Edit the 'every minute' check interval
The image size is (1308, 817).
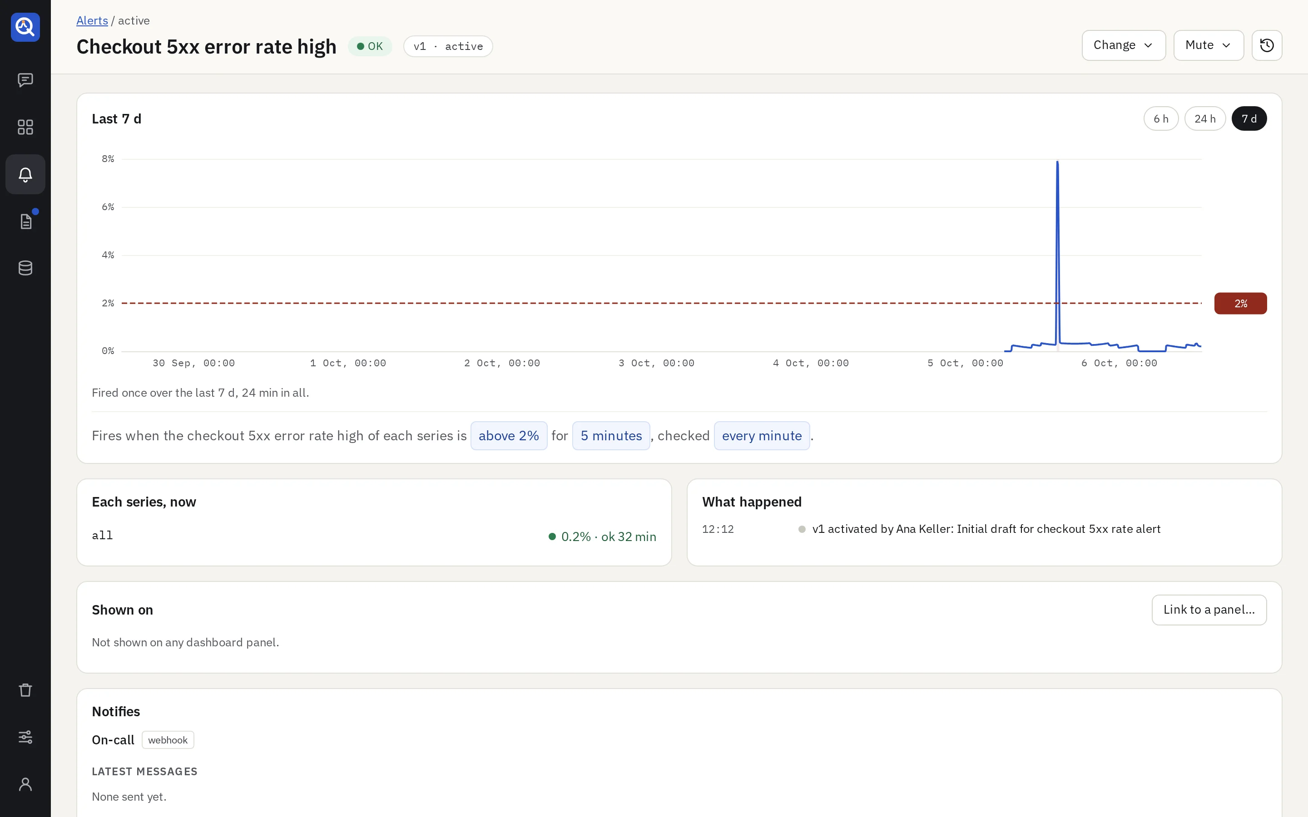point(762,436)
